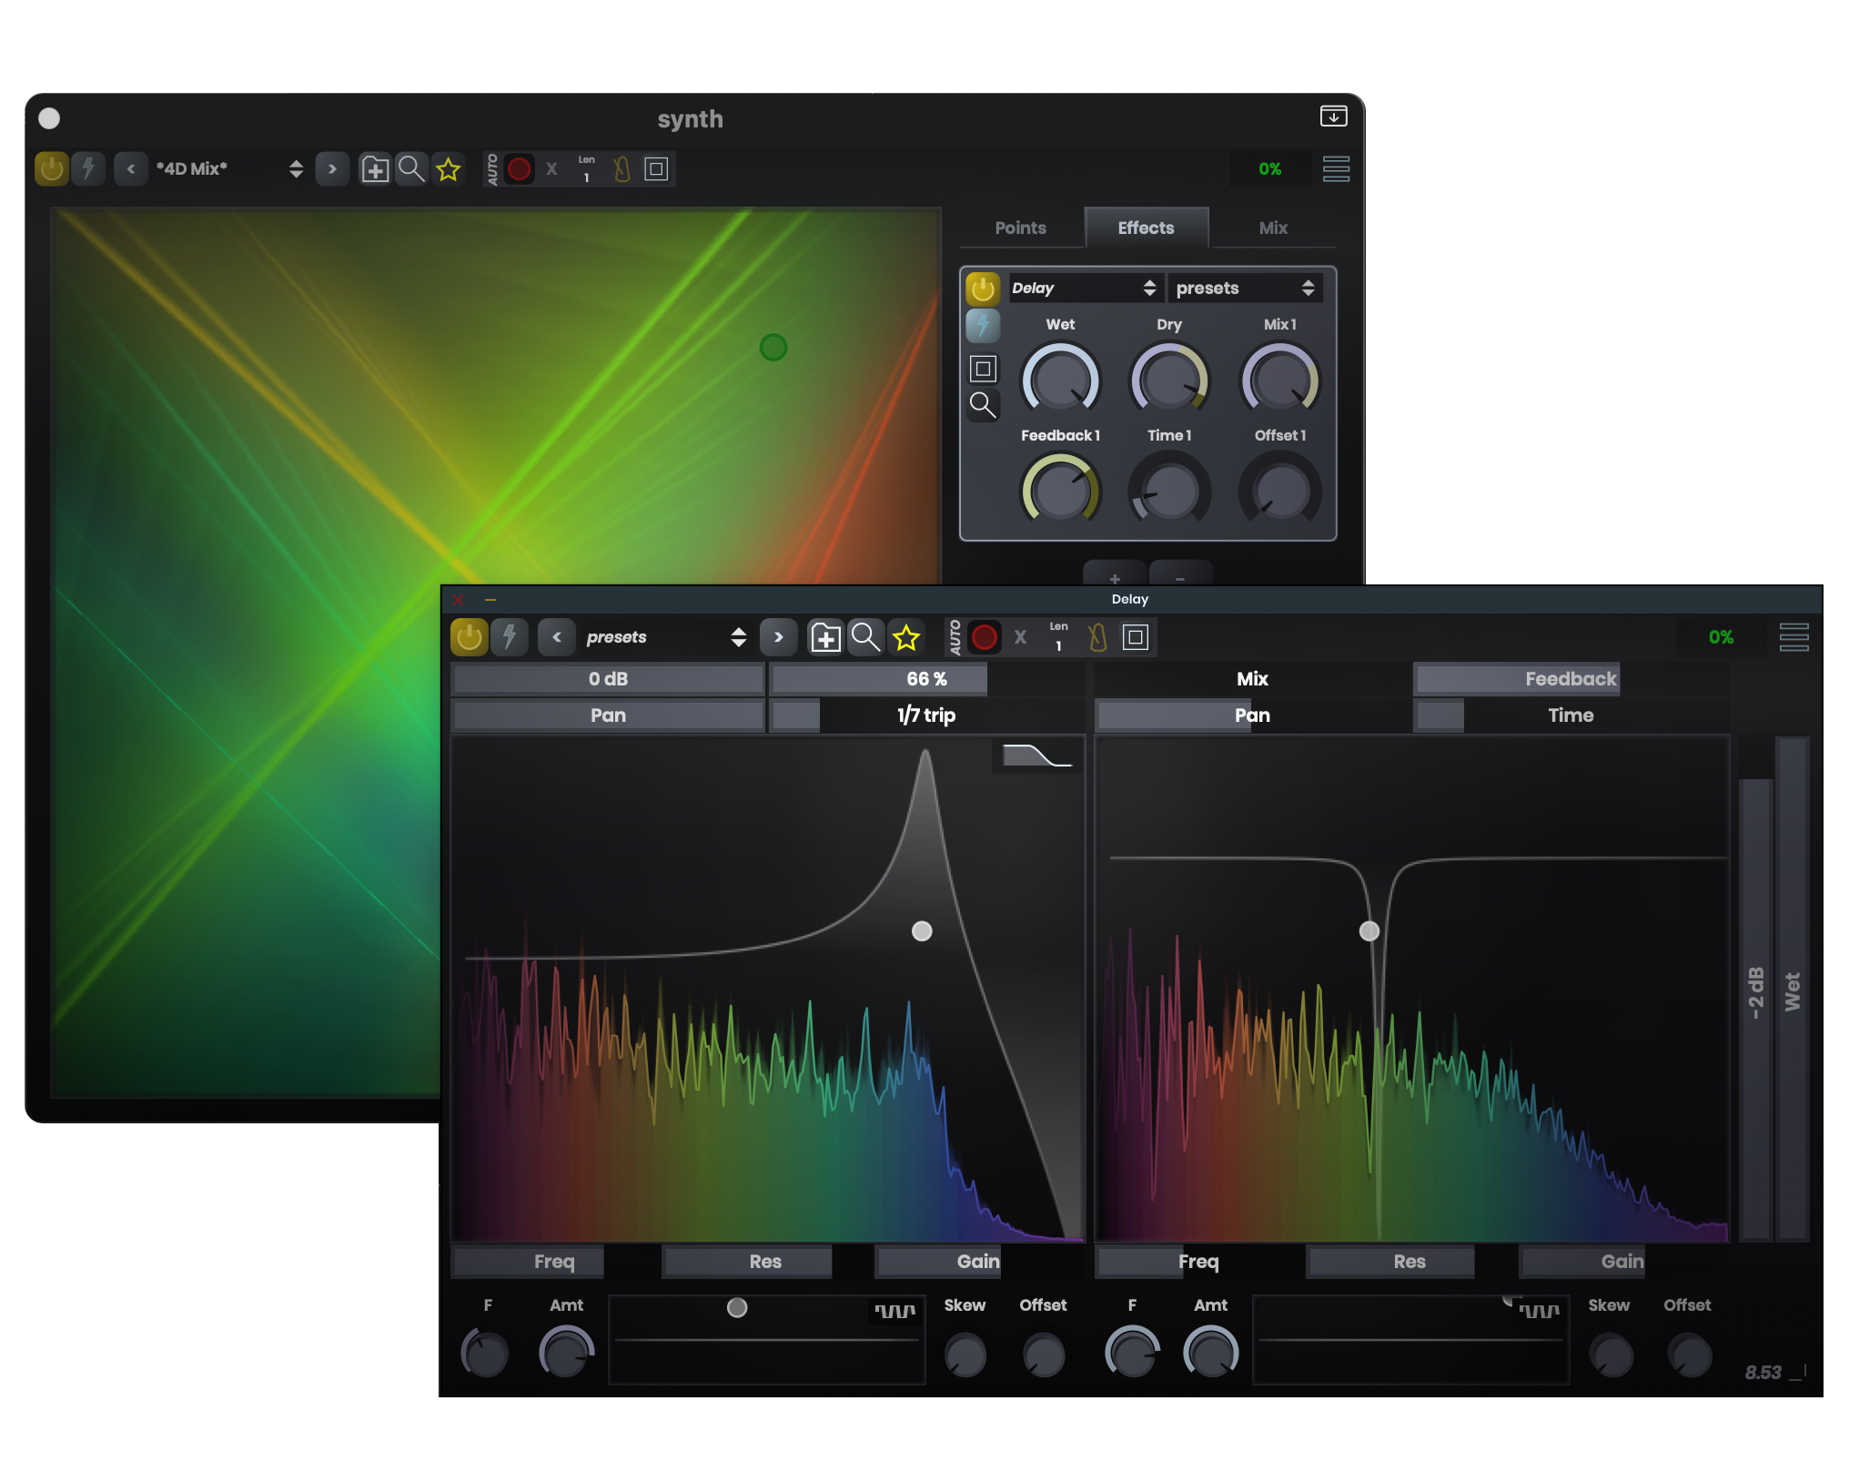Open right LFO waveform selector
This screenshot has width=1849, height=1482.
point(1540,1311)
